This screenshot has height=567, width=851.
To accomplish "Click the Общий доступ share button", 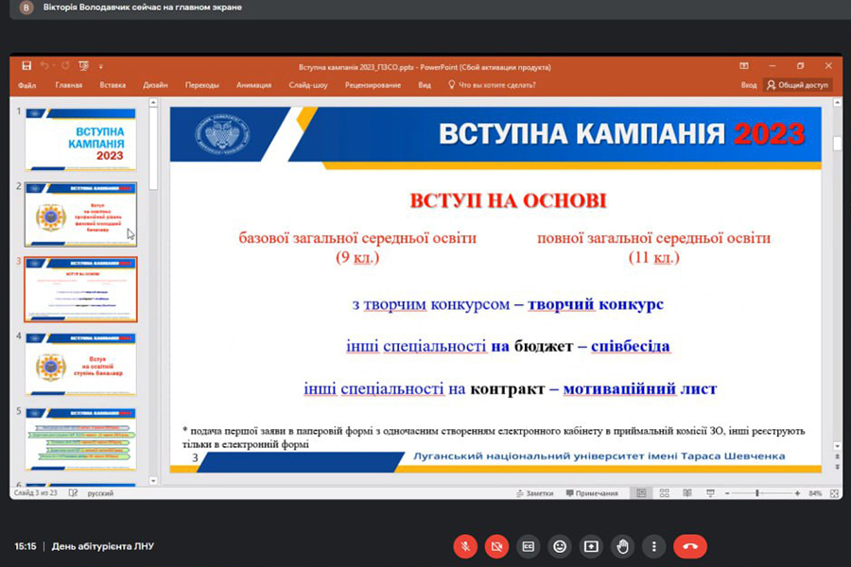I will coord(798,85).
